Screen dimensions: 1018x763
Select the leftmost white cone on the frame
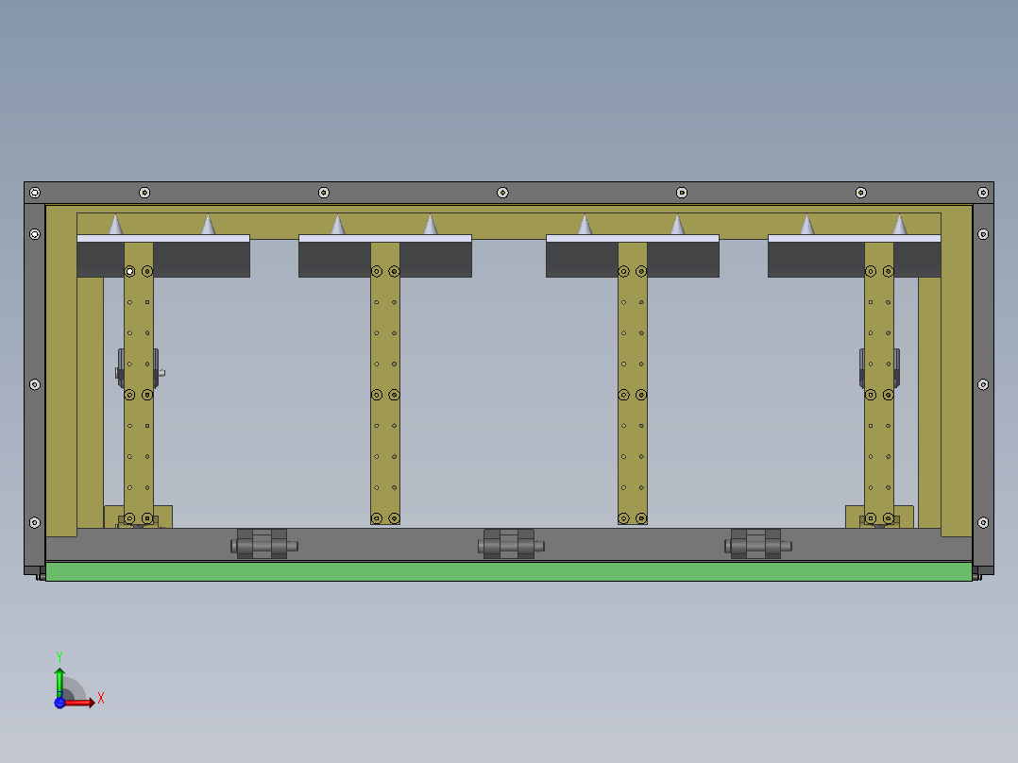[113, 227]
